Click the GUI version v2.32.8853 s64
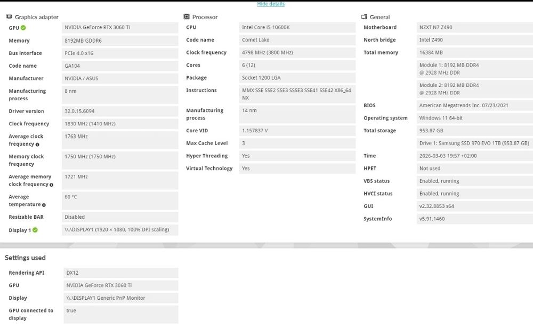The width and height of the screenshot is (533, 328). 474,206
